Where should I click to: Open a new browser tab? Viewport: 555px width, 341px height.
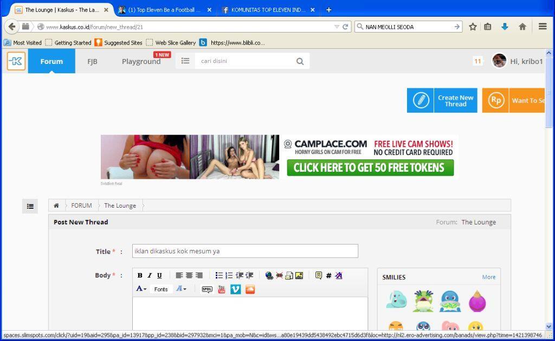[x=328, y=10]
